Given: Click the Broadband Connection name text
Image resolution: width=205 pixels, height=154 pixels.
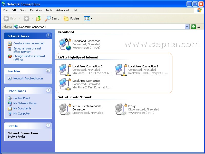Looking at the screenshot, I should click(x=86, y=41).
